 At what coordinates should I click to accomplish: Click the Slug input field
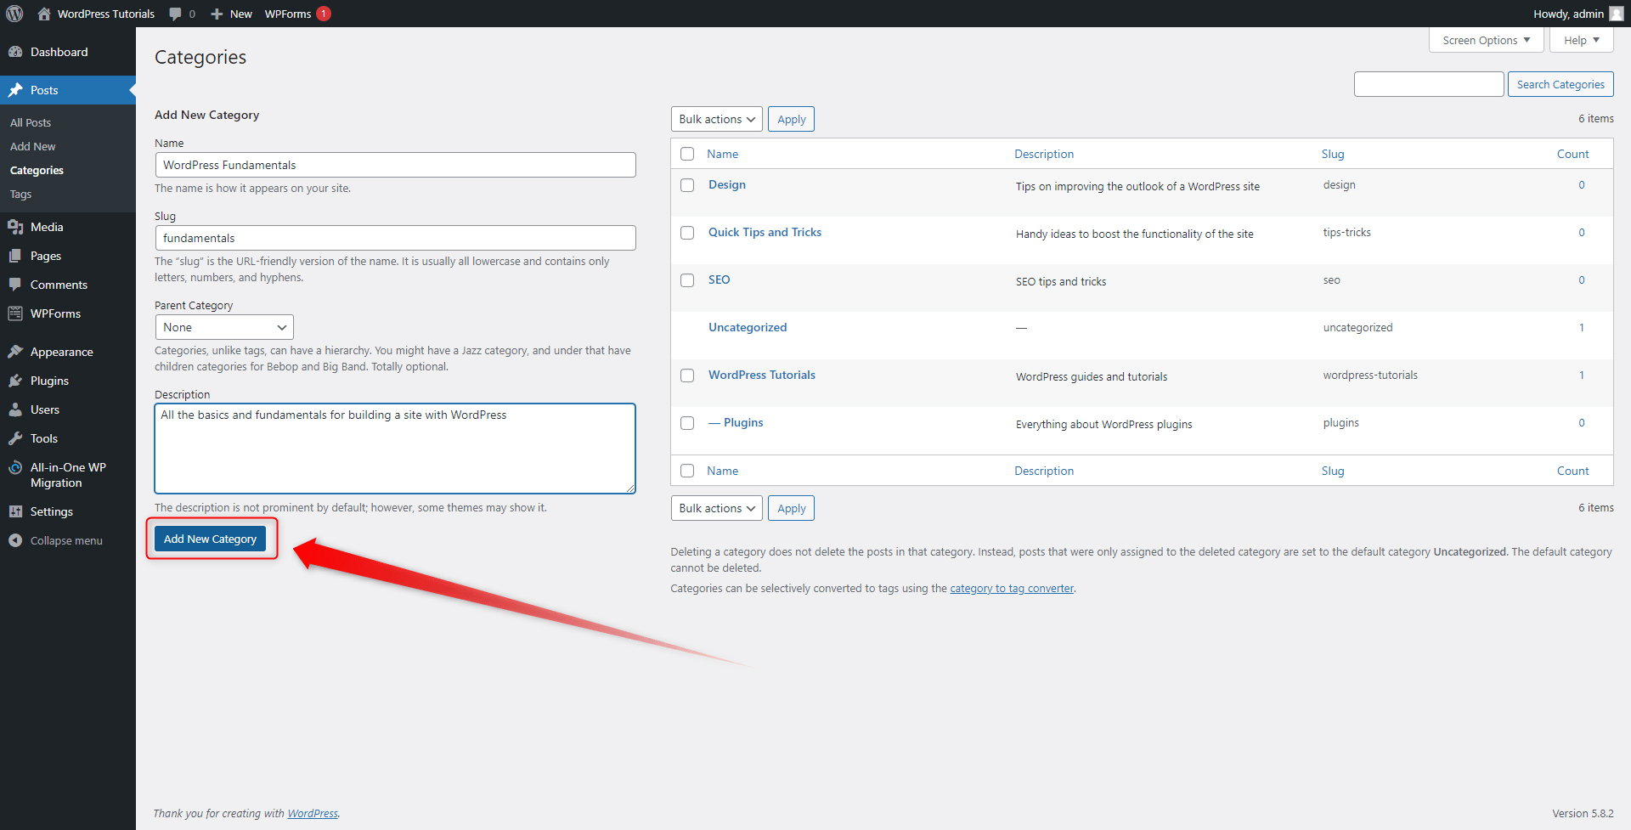395,238
